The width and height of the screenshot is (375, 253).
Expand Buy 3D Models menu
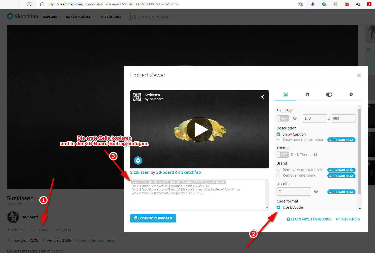coord(80,17)
